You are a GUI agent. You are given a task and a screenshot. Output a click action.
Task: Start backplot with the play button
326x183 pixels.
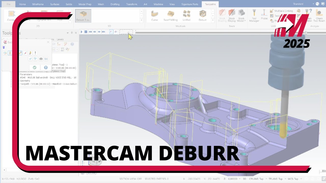click(81, 32)
